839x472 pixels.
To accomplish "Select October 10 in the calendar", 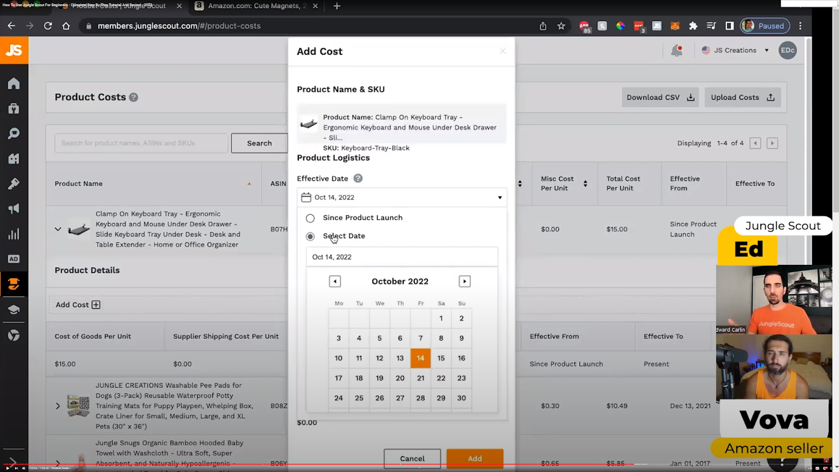I will point(339,358).
